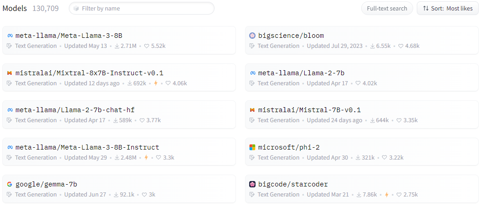Click the Full-text search button
481x207 pixels.
(x=387, y=9)
